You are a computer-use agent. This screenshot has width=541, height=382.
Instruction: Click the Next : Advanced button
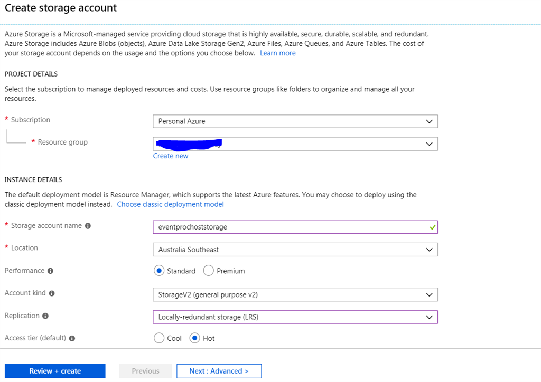point(219,370)
